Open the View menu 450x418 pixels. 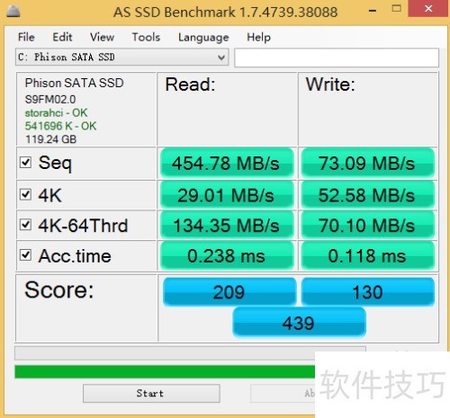[102, 37]
